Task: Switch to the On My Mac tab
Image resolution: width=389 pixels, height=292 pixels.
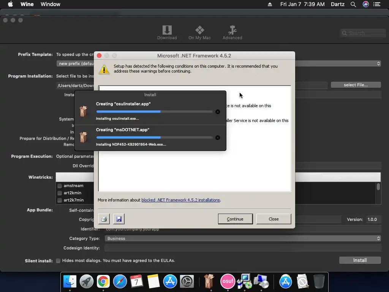Action: click(199, 33)
